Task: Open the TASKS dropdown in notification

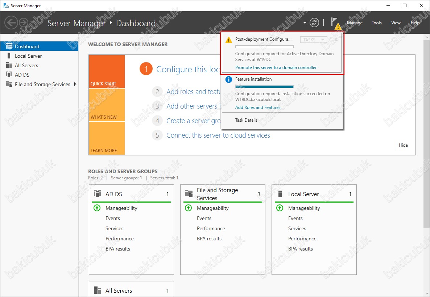Action: click(314, 40)
